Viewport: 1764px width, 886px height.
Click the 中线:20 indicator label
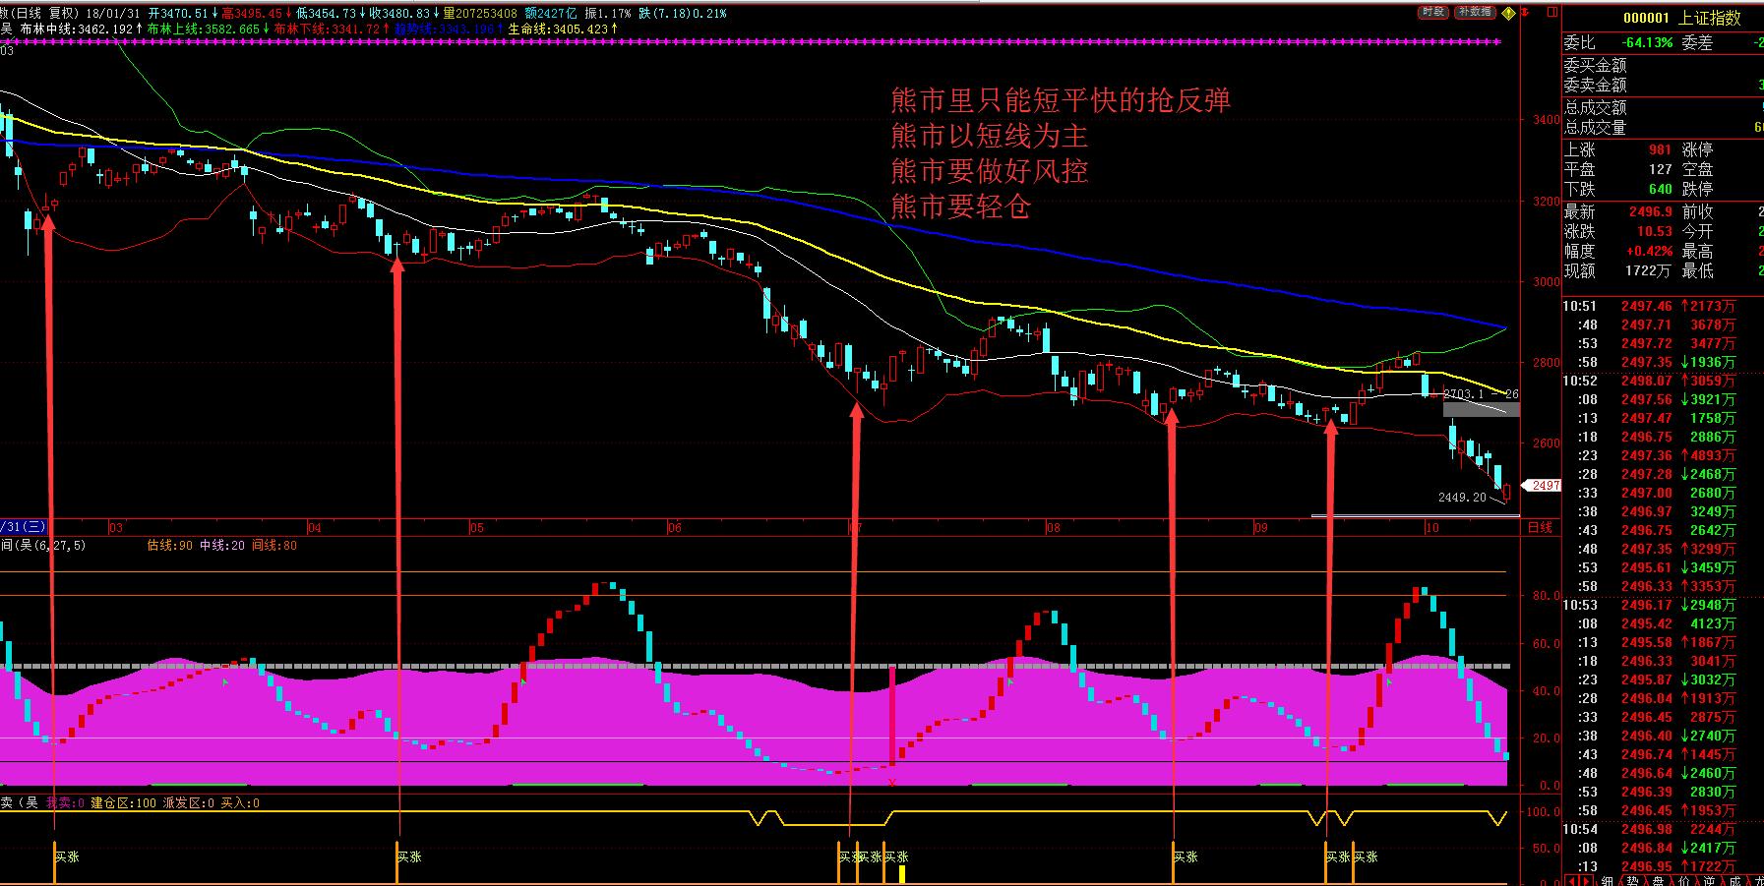[x=222, y=545]
